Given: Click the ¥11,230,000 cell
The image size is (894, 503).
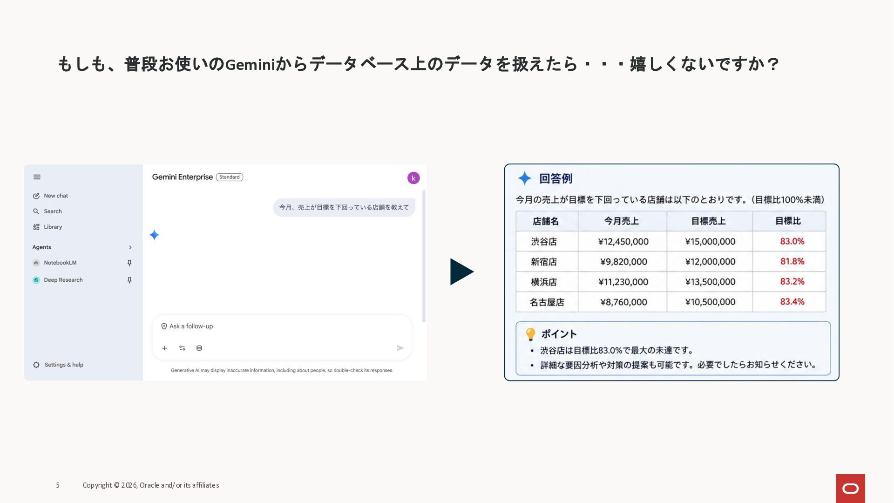Looking at the screenshot, I should tap(623, 282).
